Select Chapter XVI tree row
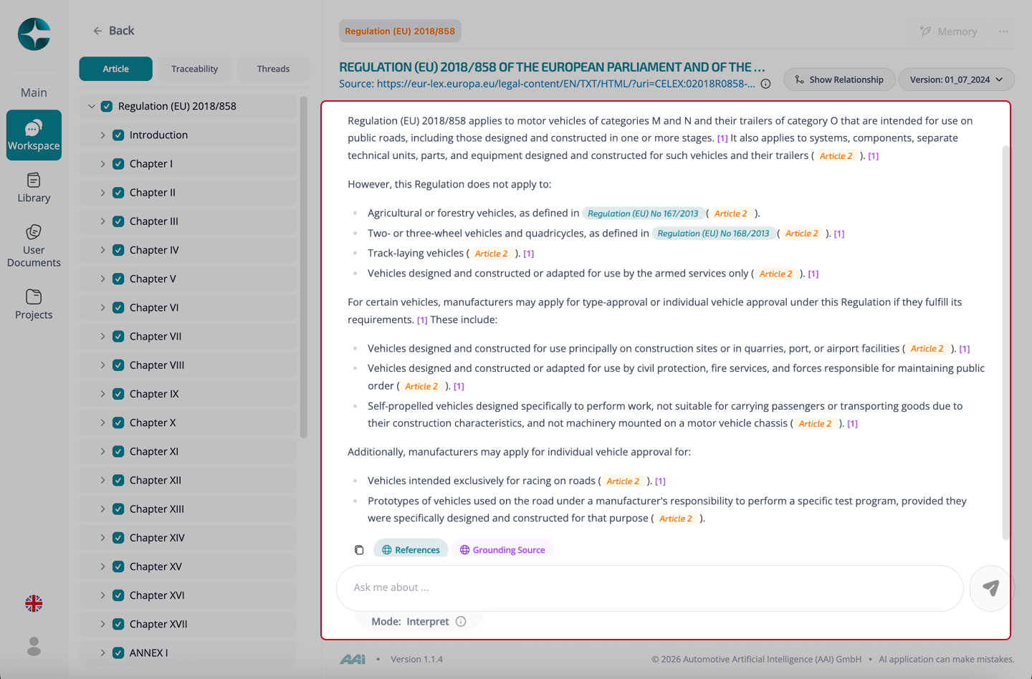1032x679 pixels. pos(188,595)
